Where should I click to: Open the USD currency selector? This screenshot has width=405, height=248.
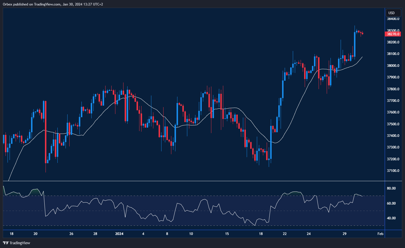tap(393, 13)
